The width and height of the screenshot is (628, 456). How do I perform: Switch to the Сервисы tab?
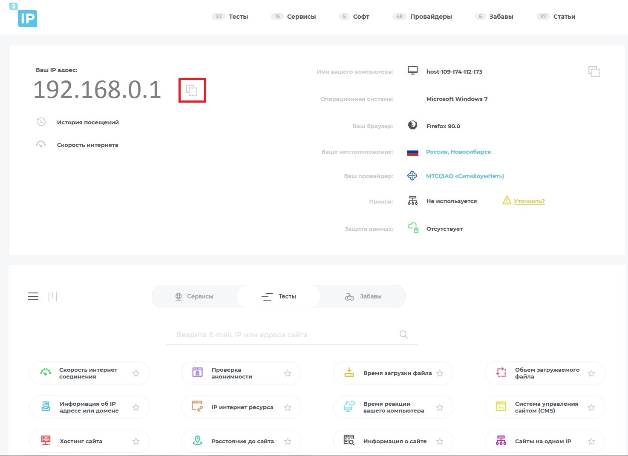194,296
